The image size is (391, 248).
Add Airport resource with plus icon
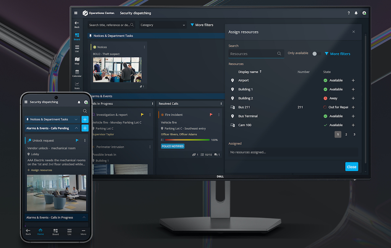point(353,81)
